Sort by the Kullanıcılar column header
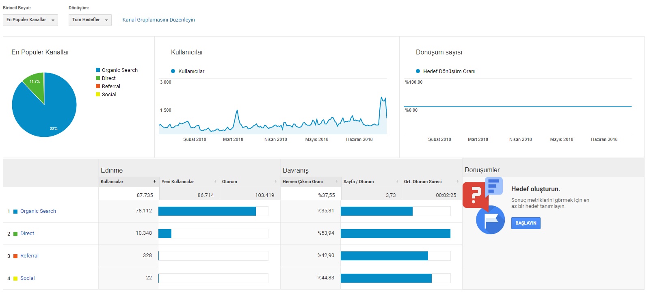Image resolution: width=649 pixels, height=292 pixels. click(128, 182)
